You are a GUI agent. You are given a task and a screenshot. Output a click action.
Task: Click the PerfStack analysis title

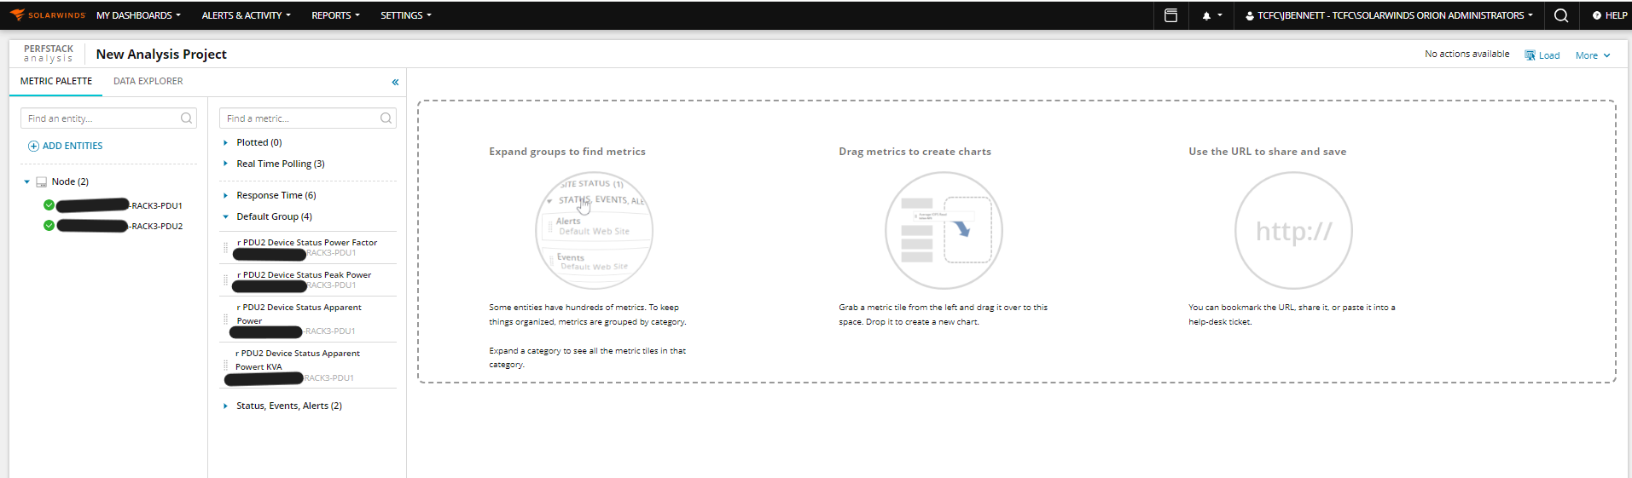coord(49,54)
